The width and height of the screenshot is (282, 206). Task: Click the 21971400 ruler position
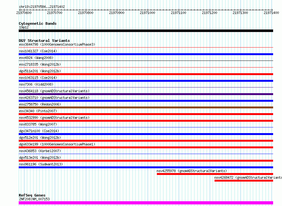pyautogui.click(x=272, y=13)
